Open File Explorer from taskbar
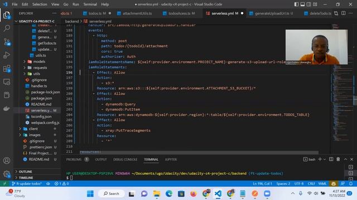This screenshot has height=200, width=357. pos(156,194)
